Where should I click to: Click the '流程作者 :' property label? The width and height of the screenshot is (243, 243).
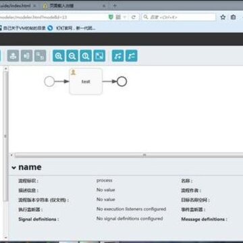pos(191,190)
